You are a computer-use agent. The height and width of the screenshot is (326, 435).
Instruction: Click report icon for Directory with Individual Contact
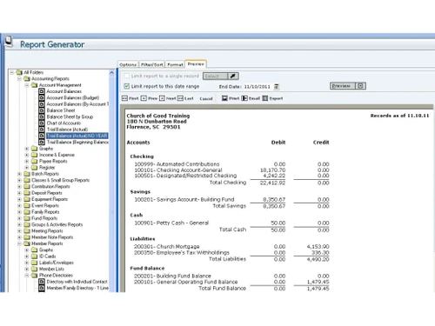[x=42, y=282]
